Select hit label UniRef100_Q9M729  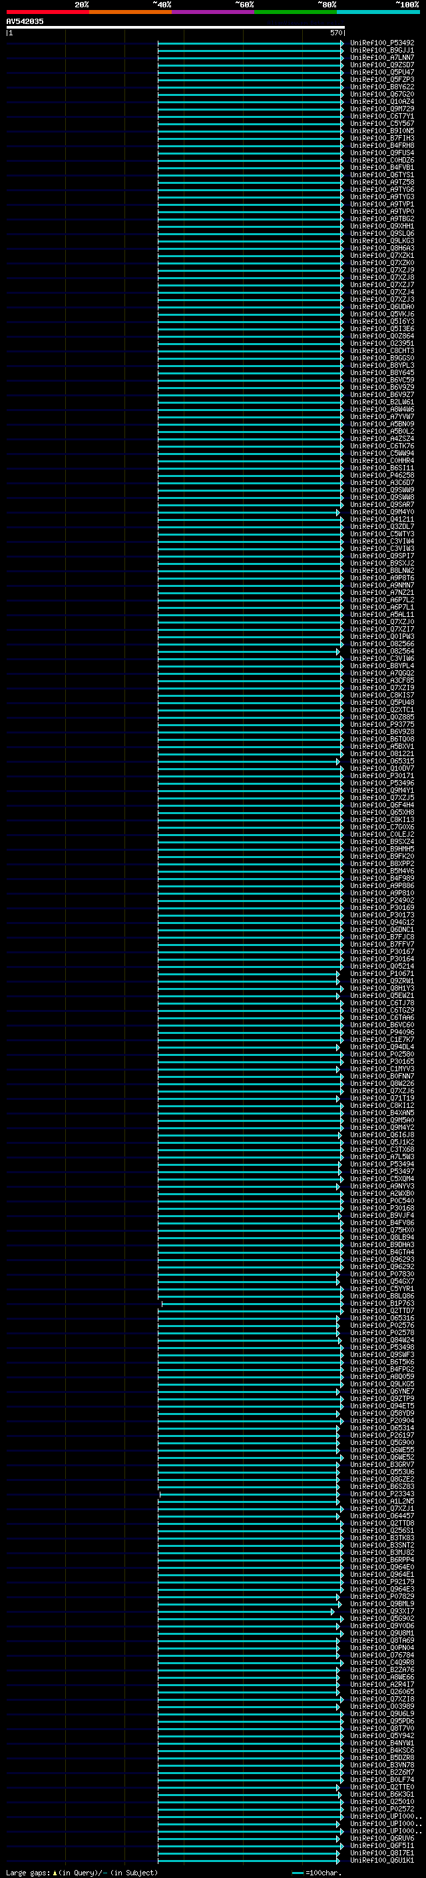click(x=382, y=109)
